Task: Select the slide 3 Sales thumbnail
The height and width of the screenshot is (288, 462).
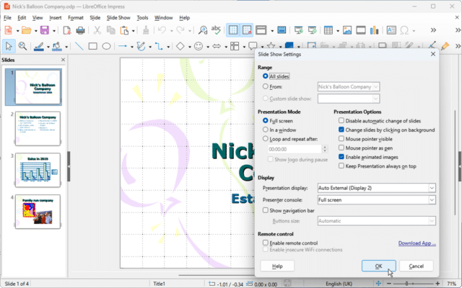Action: (x=38, y=170)
